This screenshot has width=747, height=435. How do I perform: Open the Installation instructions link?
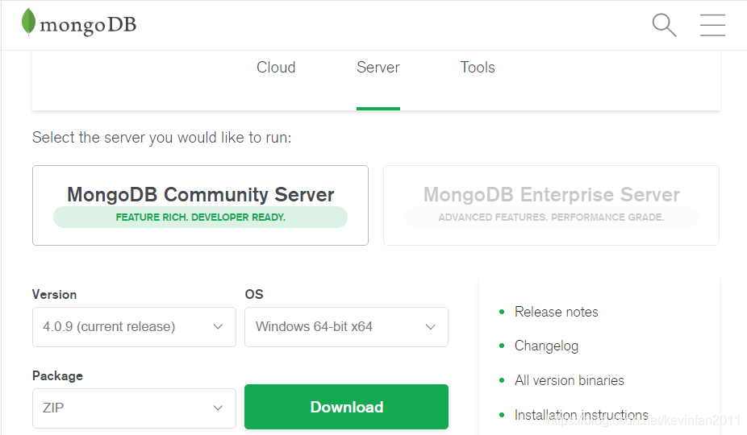pyautogui.click(x=581, y=415)
